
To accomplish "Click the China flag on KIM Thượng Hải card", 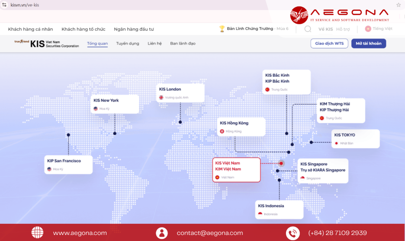I will (322, 118).
